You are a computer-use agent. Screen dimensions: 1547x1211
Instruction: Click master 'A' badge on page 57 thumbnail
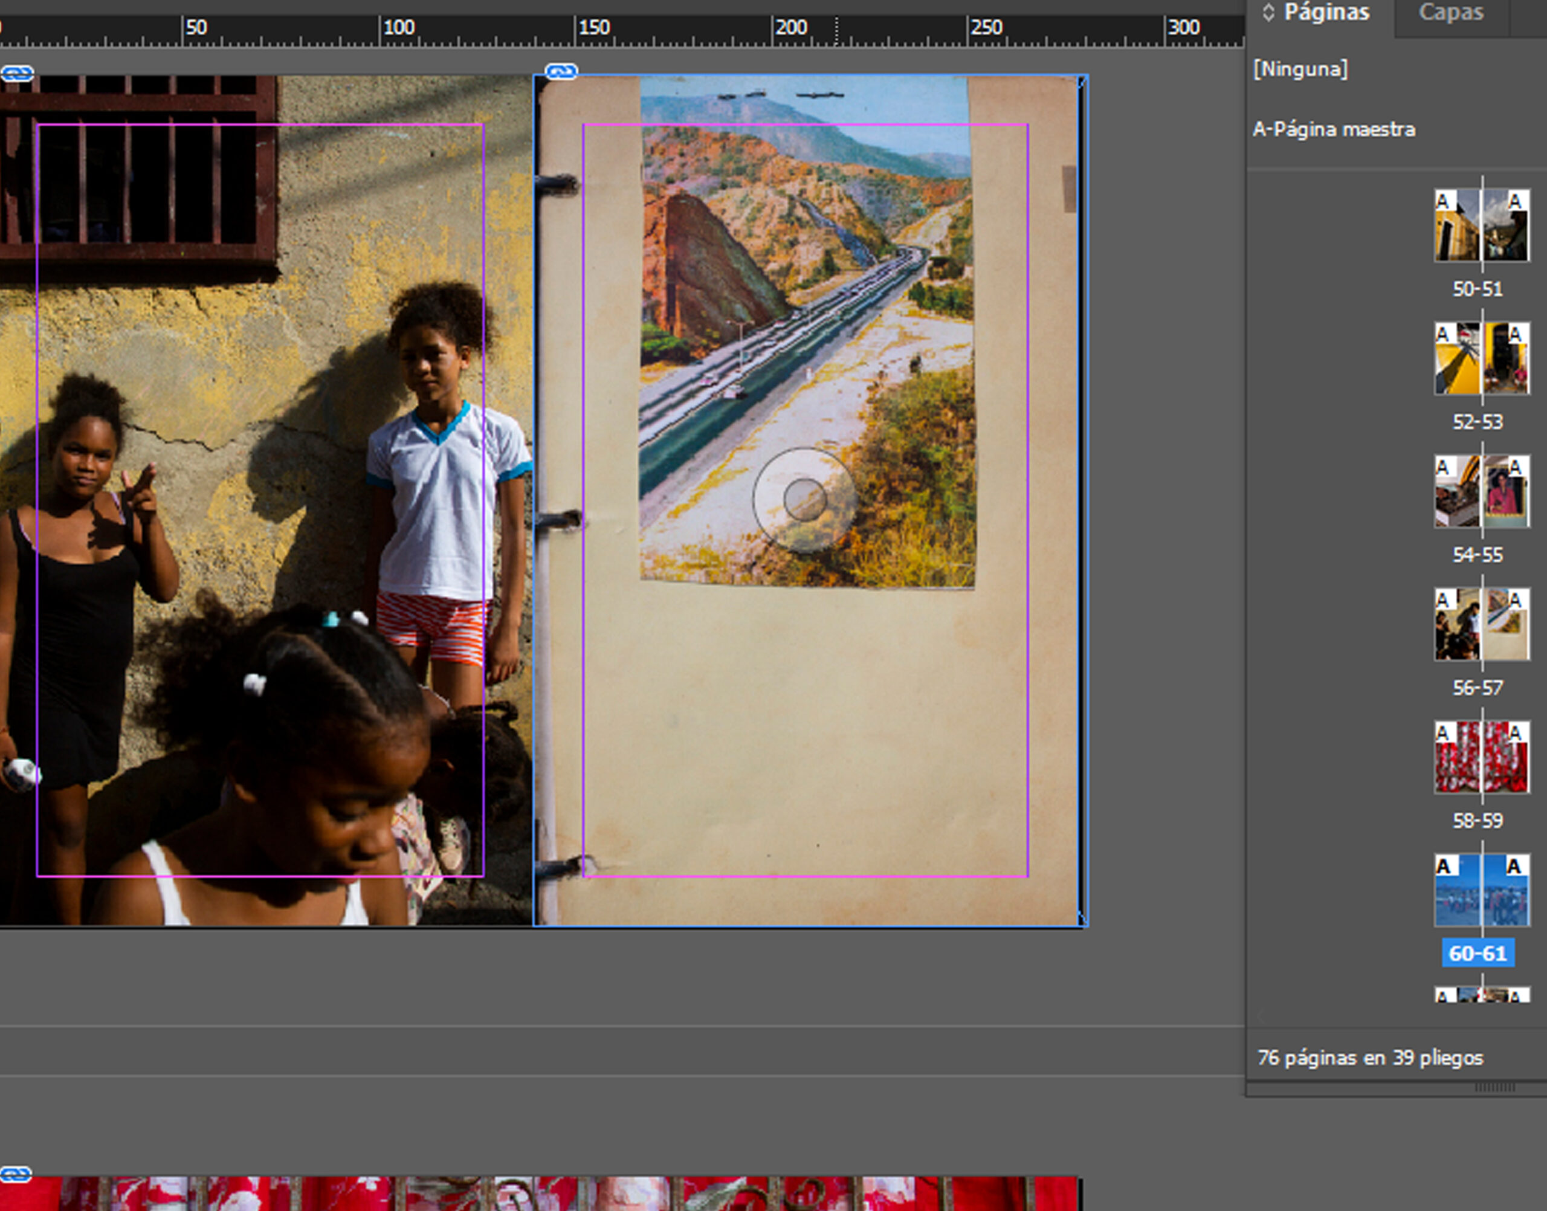coord(1515,601)
